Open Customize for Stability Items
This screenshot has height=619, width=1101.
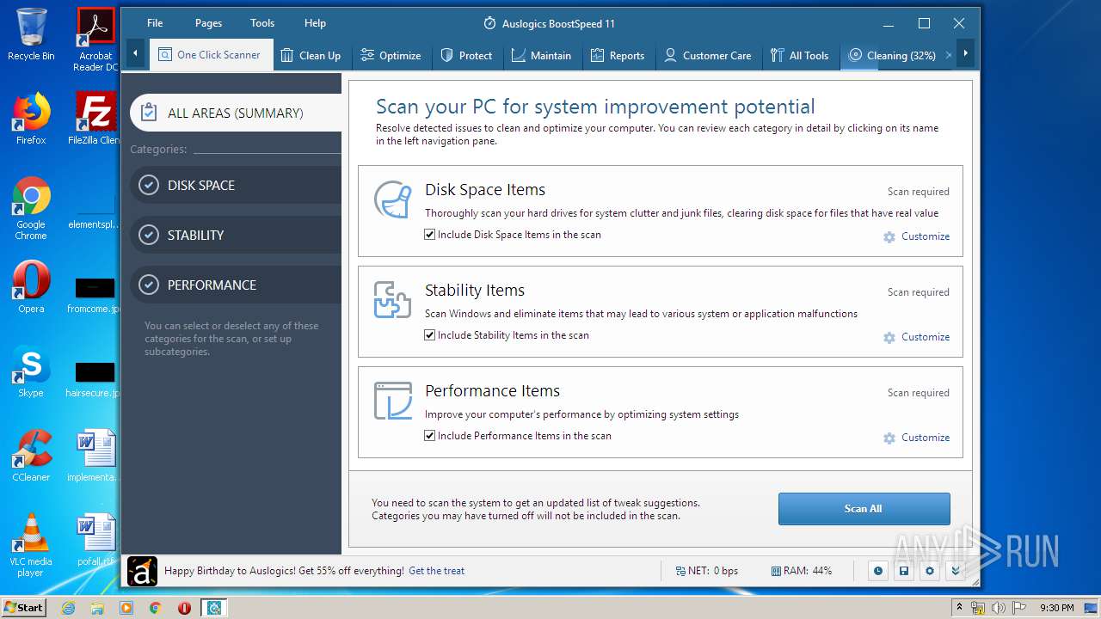coord(917,337)
